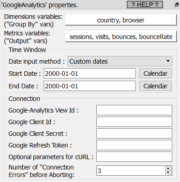Click the Google Refresh Token field
180x182 pixels.
pos(134,145)
